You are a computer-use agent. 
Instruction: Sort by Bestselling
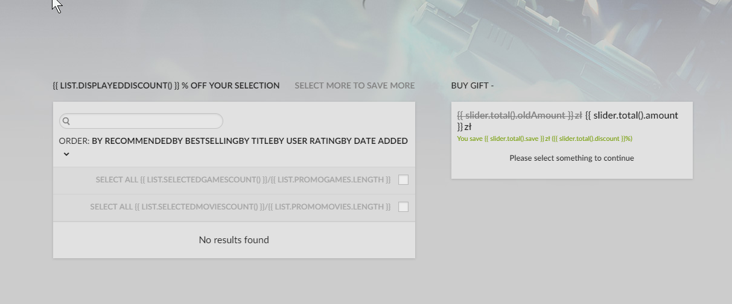tap(205, 141)
